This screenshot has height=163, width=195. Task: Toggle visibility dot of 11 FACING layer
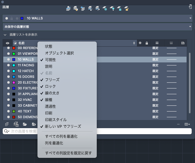pos(8,65)
